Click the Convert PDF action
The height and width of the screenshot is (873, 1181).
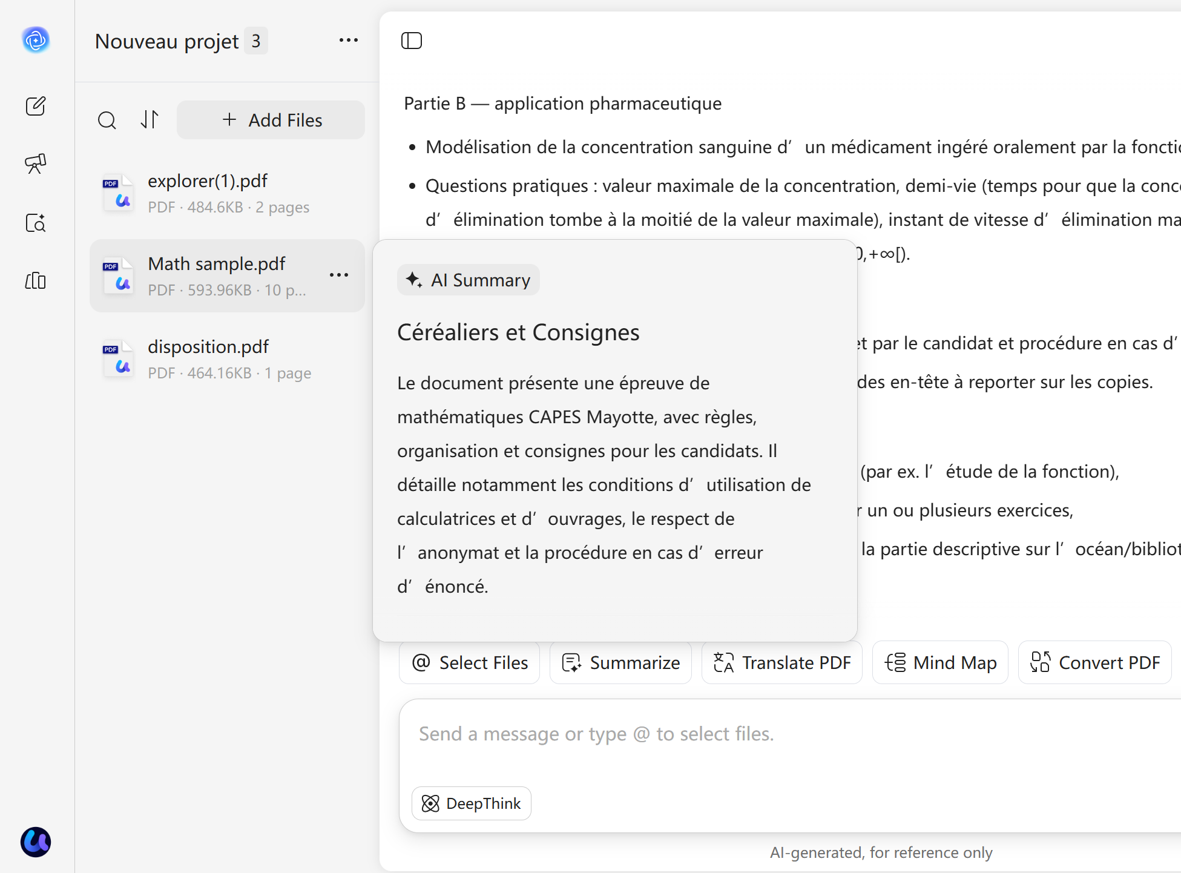coord(1095,663)
